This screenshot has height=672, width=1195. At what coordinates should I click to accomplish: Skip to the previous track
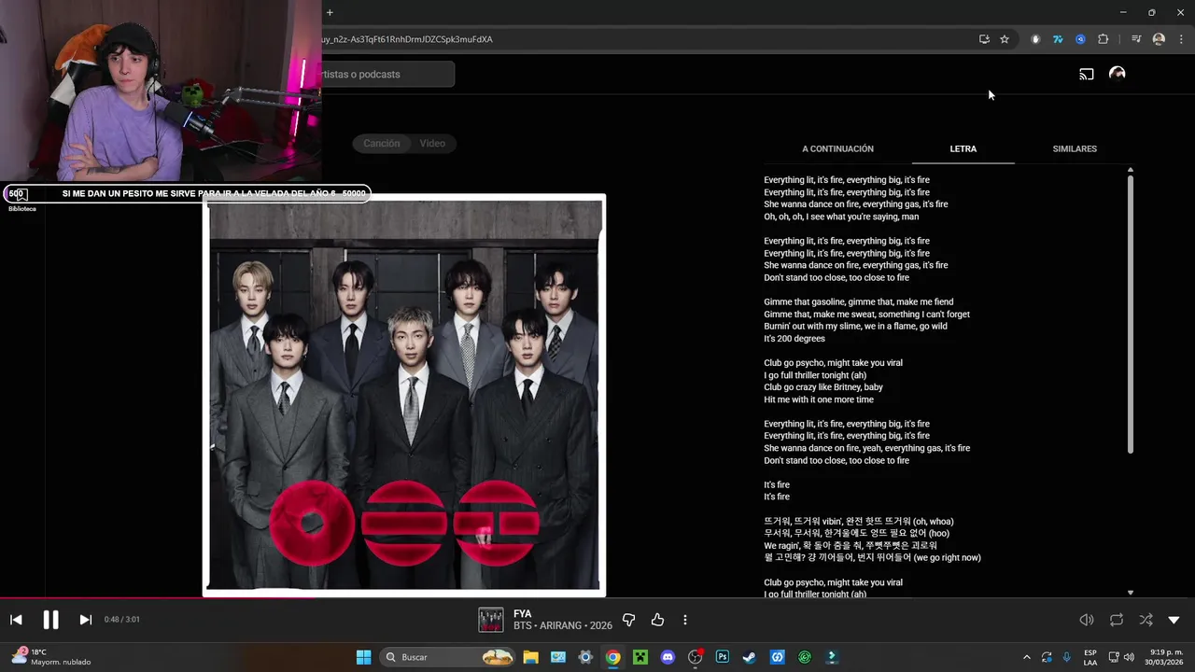16,620
